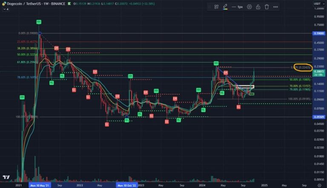Viewport: 327px width, 188px height.
Task: Expand the collapsed indicators legend showing 4
Action: pos(6,9)
